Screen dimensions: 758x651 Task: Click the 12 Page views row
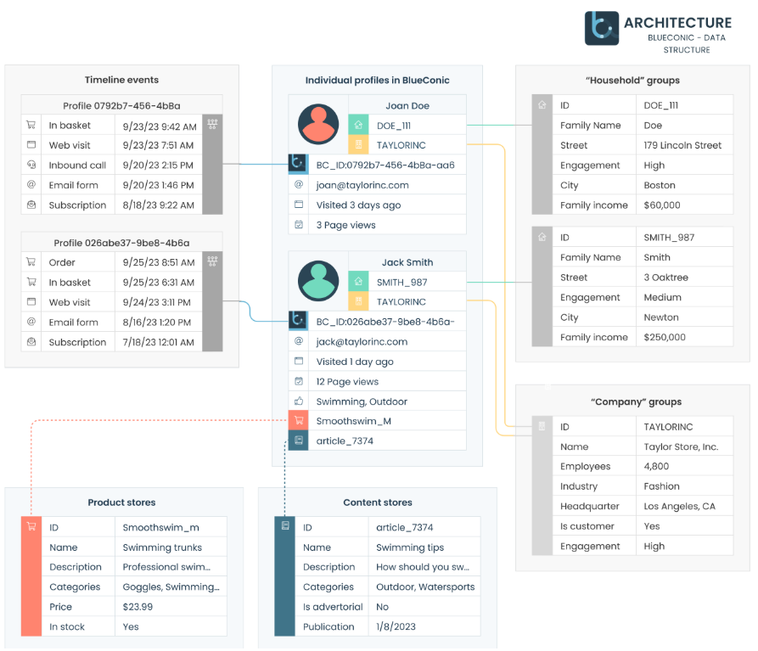(x=377, y=381)
